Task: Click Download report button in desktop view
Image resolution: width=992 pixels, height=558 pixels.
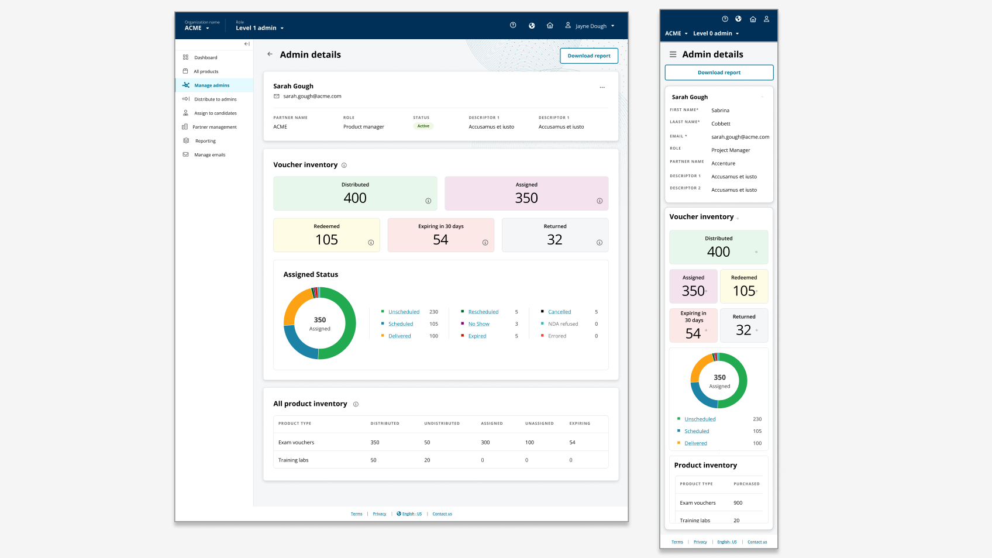Action: (589, 56)
